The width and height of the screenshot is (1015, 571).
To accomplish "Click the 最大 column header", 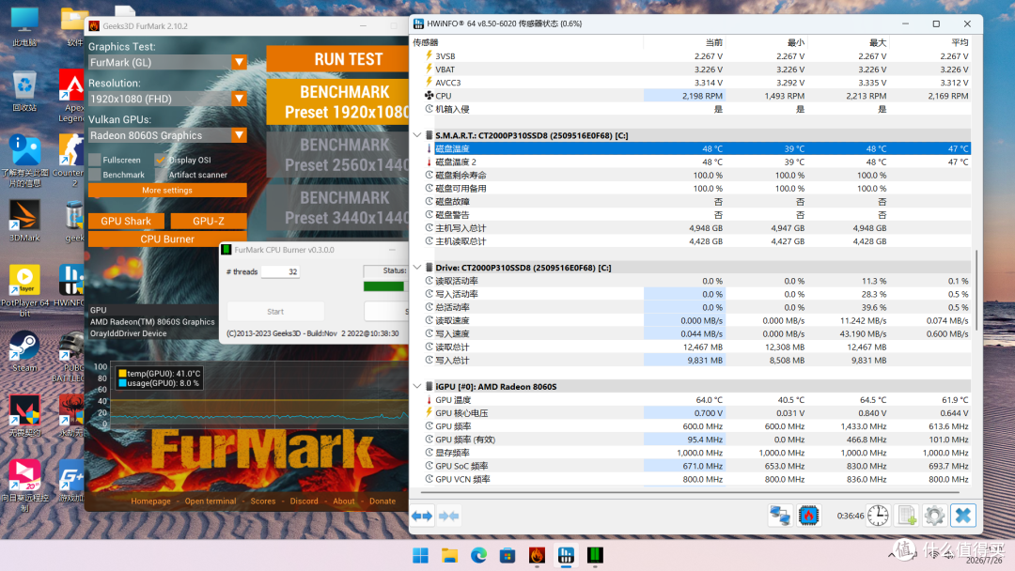I will (x=877, y=42).
